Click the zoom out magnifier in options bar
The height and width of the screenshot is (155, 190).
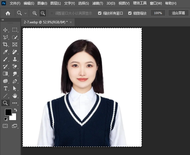(x=43, y=13)
